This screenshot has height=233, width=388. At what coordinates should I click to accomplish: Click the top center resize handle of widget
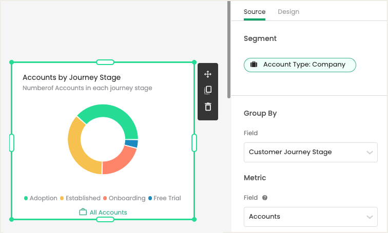[105, 62]
